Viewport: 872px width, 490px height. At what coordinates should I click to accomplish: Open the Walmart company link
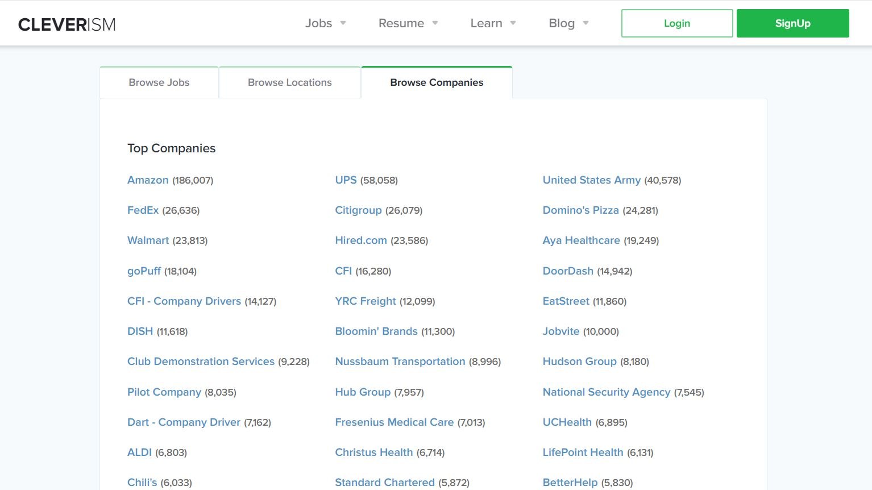pyautogui.click(x=148, y=240)
